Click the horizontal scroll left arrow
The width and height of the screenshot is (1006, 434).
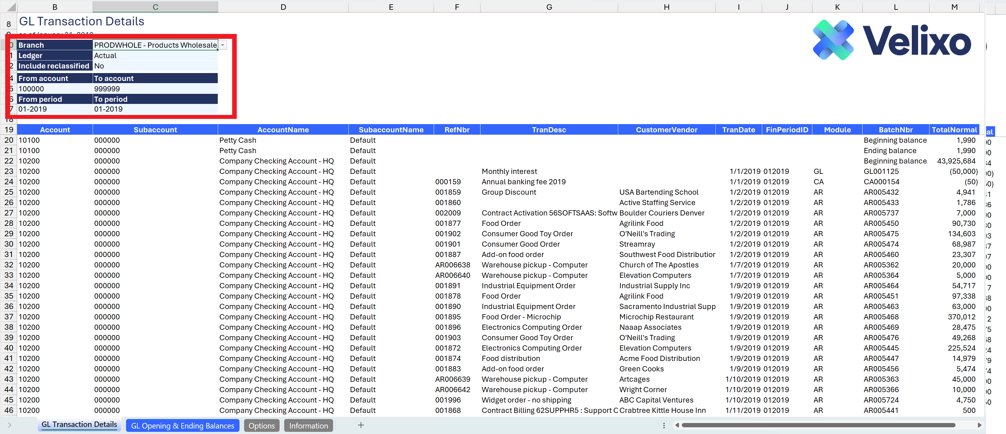[x=677, y=425]
